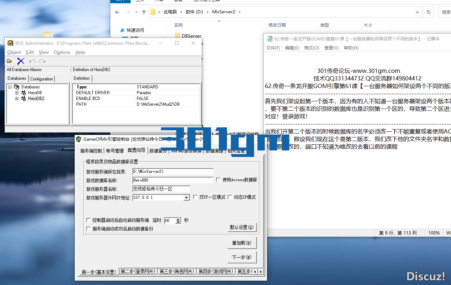This screenshot has width=451, height=285.
Task: Expand the HeroDB tree node
Action: pos(17,93)
